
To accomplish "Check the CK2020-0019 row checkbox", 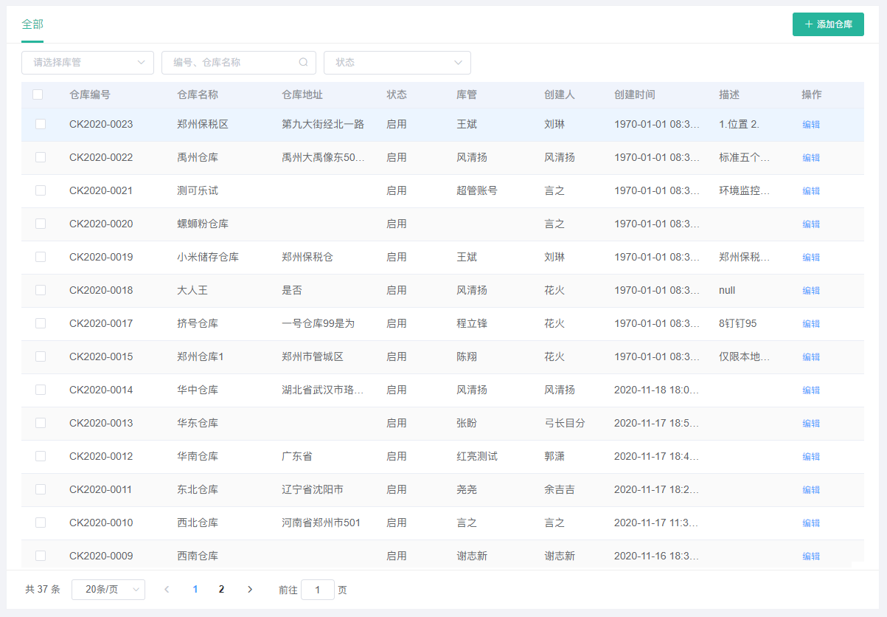I will pyautogui.click(x=41, y=257).
